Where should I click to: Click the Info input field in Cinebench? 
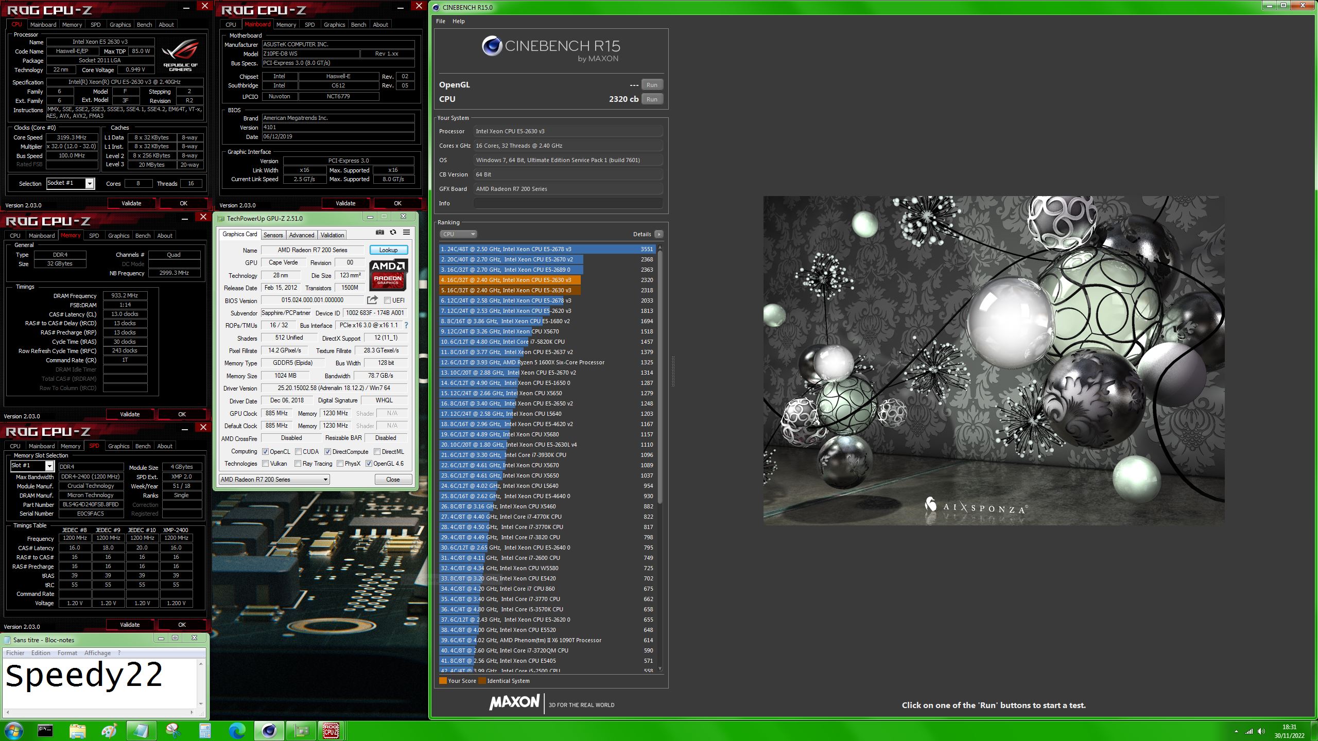click(568, 203)
